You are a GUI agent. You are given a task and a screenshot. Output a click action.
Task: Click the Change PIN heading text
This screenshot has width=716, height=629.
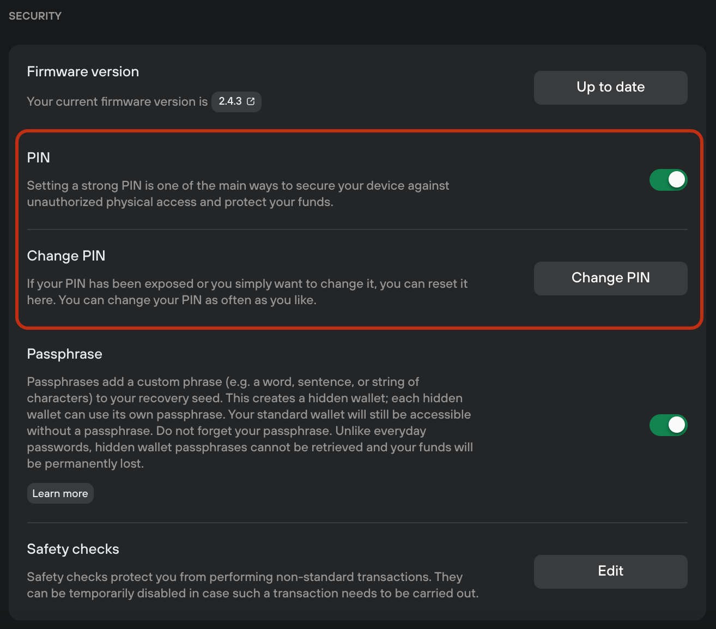click(x=66, y=256)
